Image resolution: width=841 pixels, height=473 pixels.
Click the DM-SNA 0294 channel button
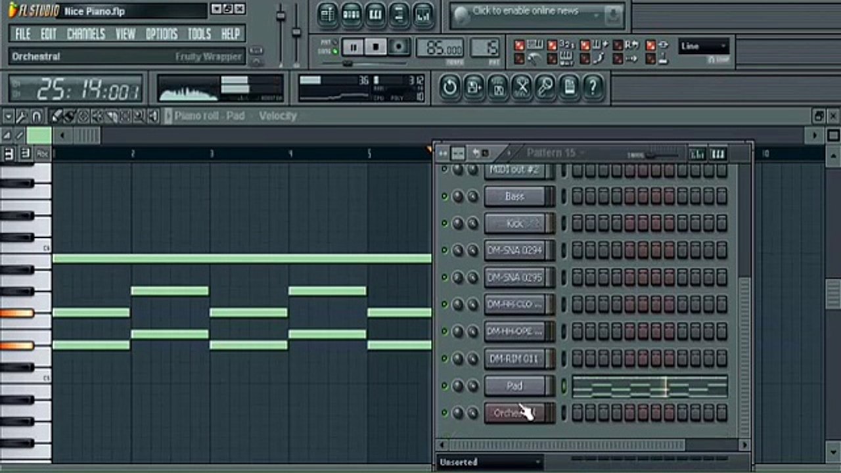pos(515,250)
